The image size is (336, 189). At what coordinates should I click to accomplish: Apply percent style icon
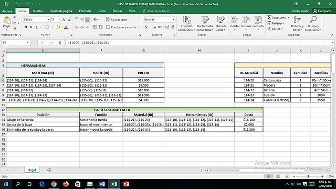154,27
